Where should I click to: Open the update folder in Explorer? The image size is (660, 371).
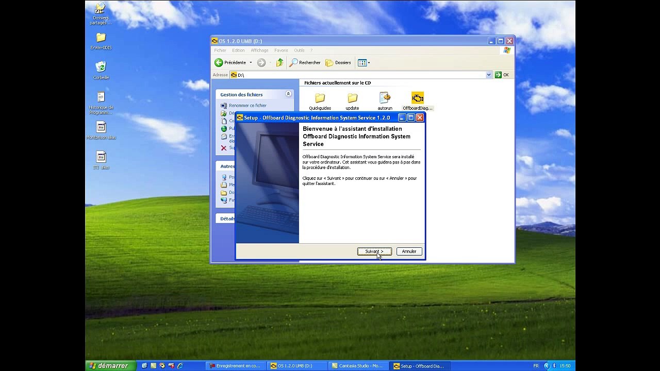click(352, 102)
